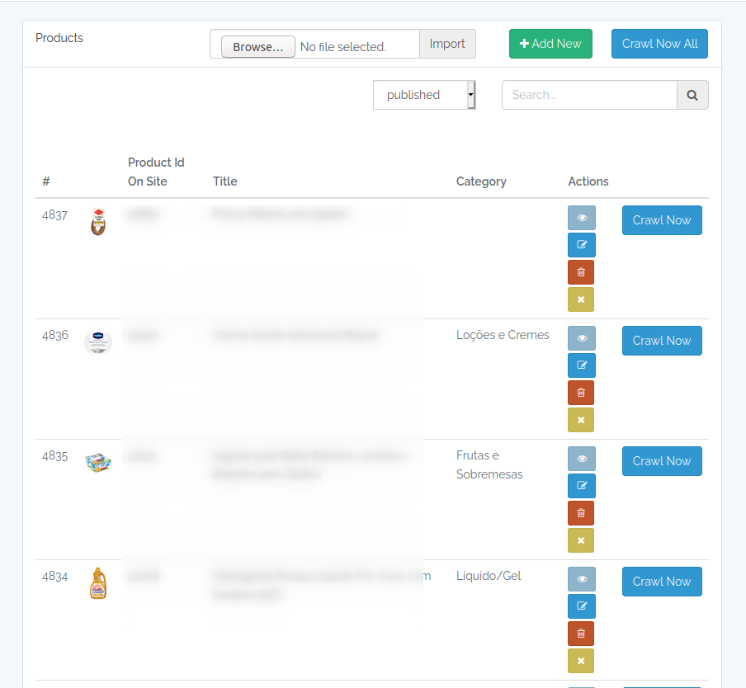The width and height of the screenshot is (746, 688).
Task: Delete product 4835 using the trash icon
Action: [x=581, y=512]
